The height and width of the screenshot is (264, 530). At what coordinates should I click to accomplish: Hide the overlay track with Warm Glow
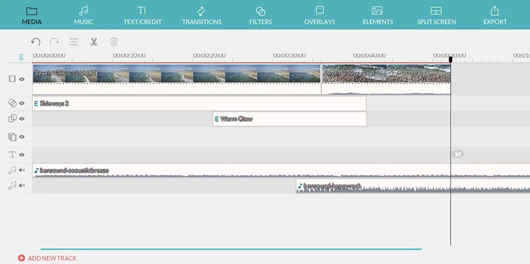[22, 119]
